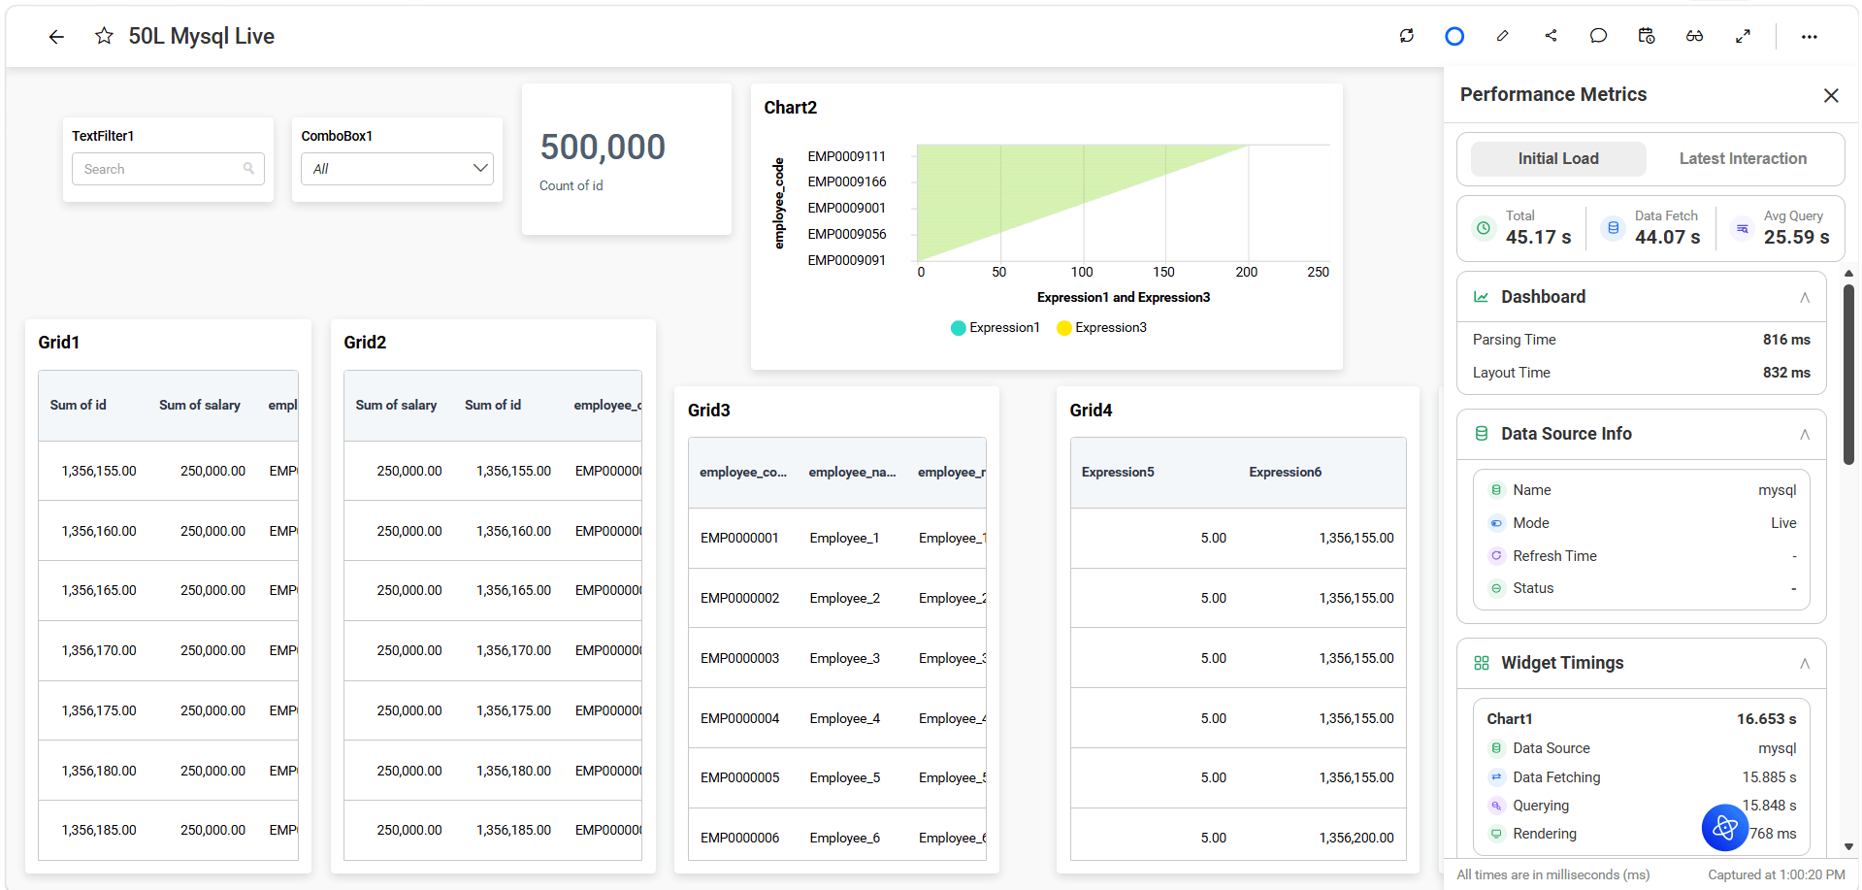Refresh the dashboard
Image resolution: width=1862 pixels, height=890 pixels.
pos(1406,36)
